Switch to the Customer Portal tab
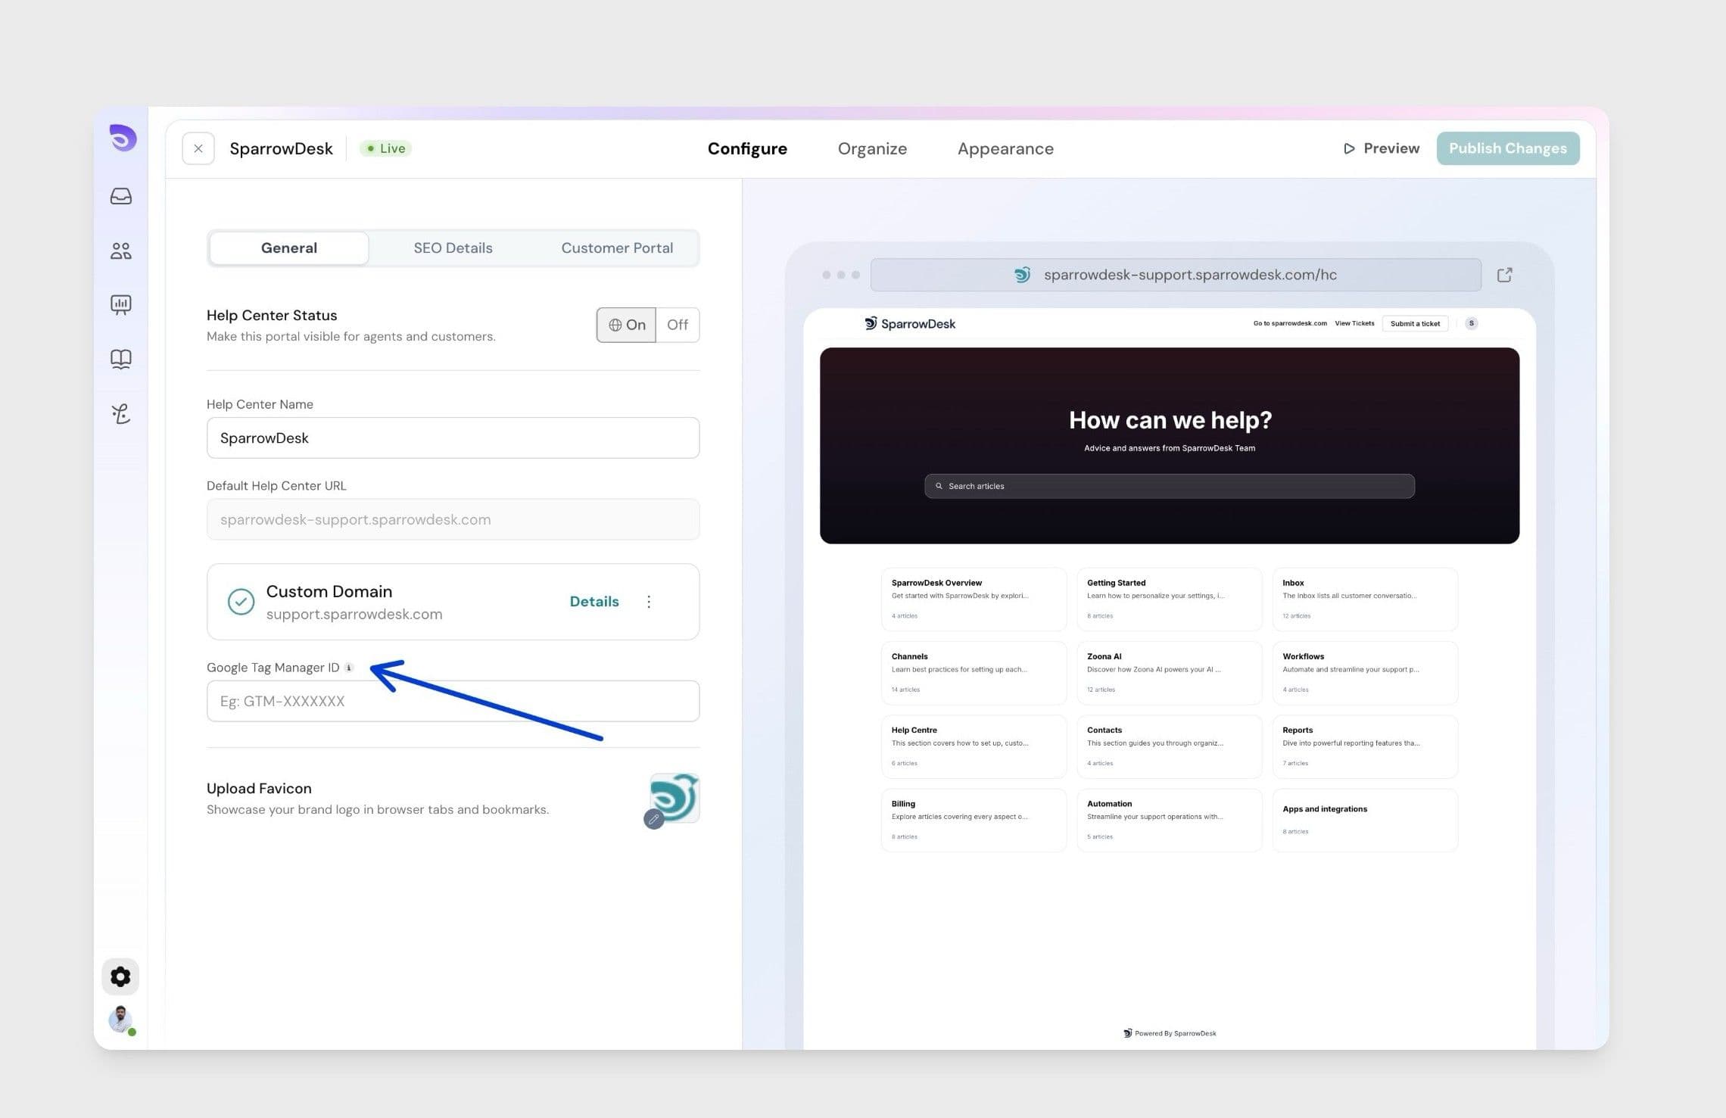 tap(617, 248)
